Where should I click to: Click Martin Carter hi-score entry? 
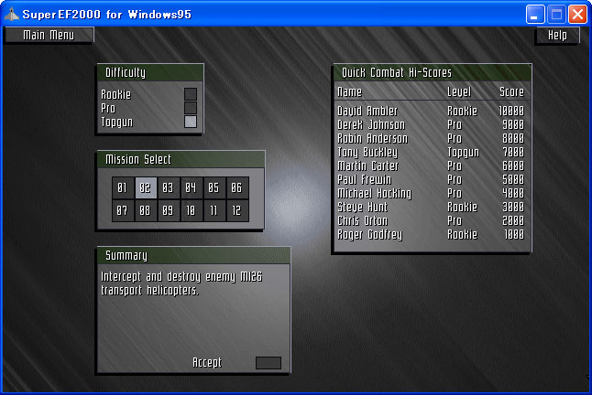pos(431,166)
